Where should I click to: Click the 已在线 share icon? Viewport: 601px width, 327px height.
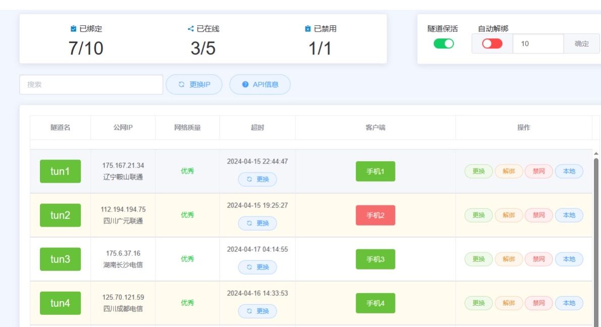(x=190, y=29)
